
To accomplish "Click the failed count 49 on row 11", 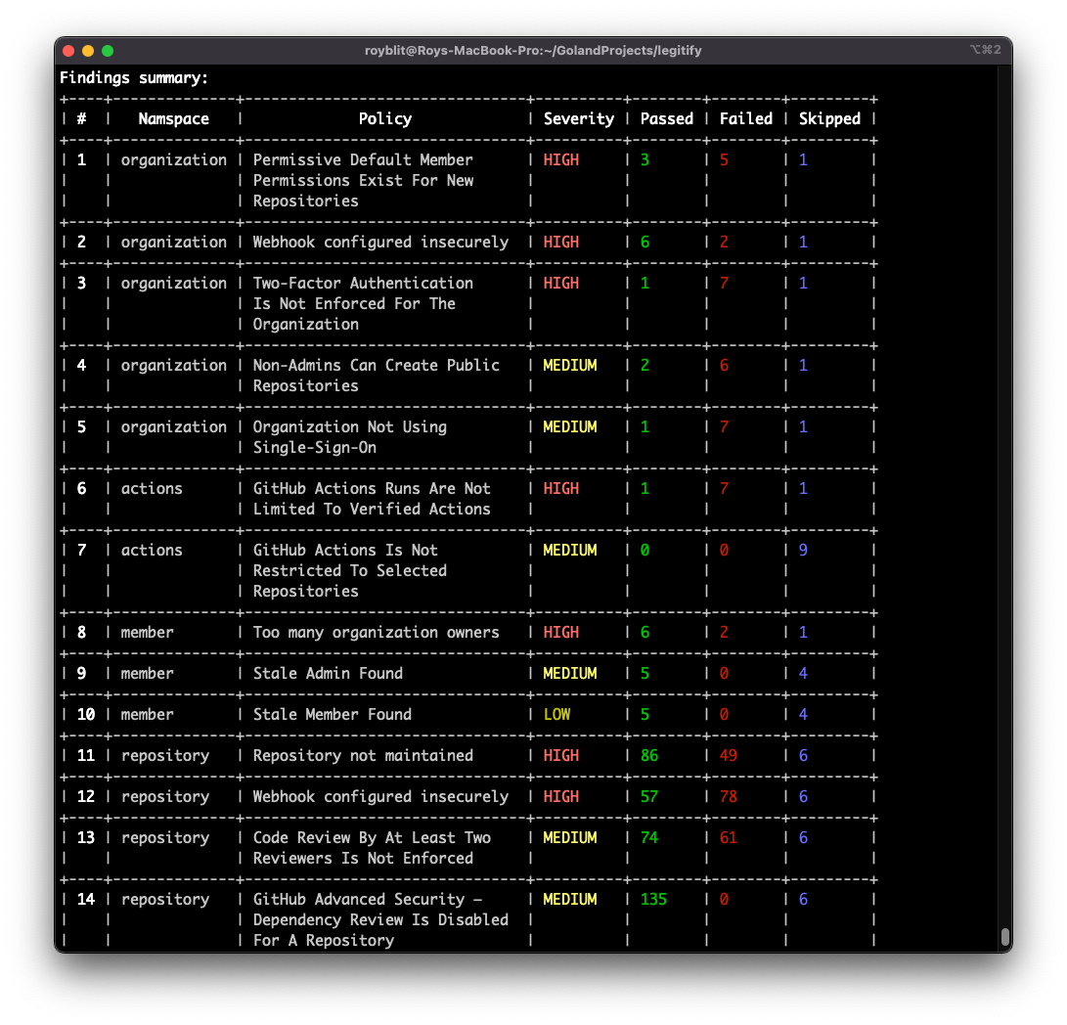I will pos(728,755).
